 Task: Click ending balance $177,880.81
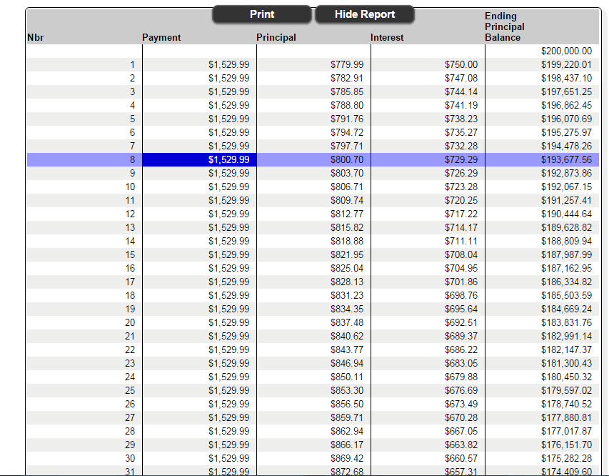(566, 417)
